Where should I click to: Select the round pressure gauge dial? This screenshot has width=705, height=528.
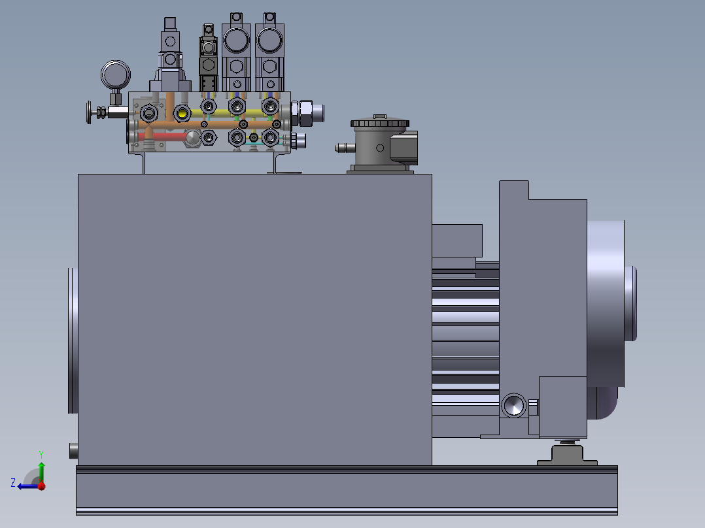click(x=116, y=75)
